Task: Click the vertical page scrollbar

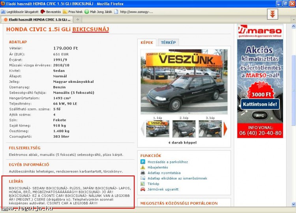Action: (x=293, y=118)
